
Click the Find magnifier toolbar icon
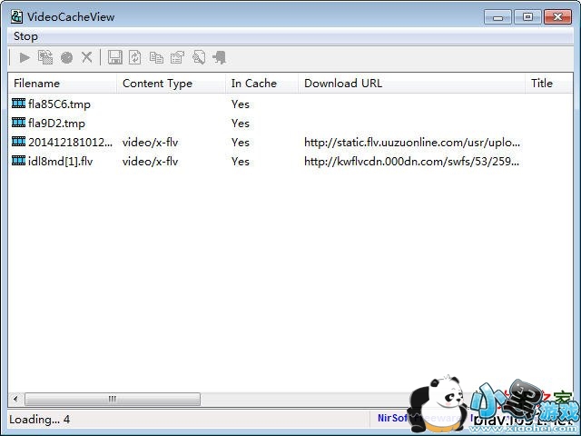click(199, 58)
